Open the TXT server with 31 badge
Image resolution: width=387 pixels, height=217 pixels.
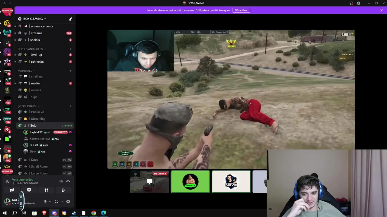(x=7, y=62)
